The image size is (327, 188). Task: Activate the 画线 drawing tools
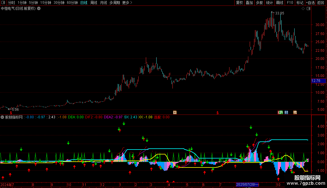(x=280, y=3)
